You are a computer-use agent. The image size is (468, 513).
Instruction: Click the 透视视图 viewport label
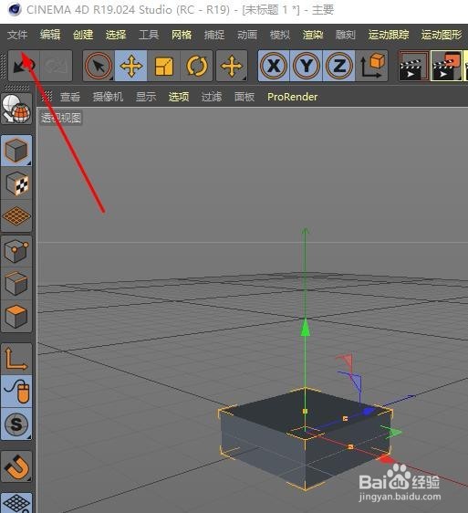tap(61, 118)
